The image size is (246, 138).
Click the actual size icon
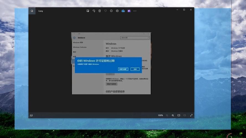pyautogui.click(x=185, y=115)
